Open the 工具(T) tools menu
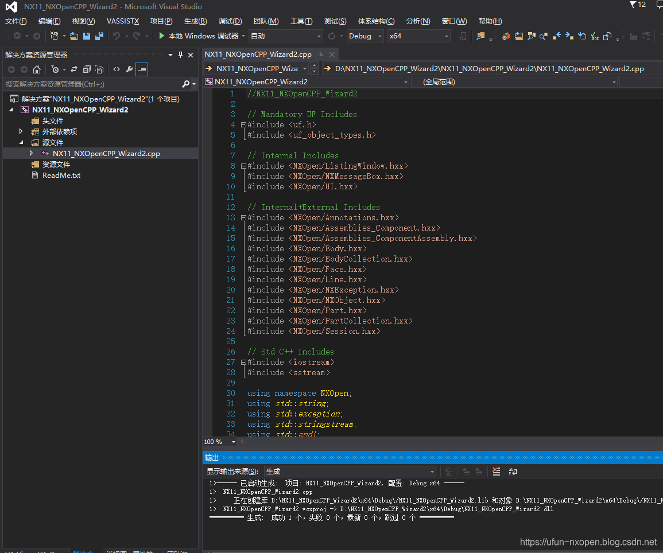The height and width of the screenshot is (553, 663). pyautogui.click(x=301, y=21)
